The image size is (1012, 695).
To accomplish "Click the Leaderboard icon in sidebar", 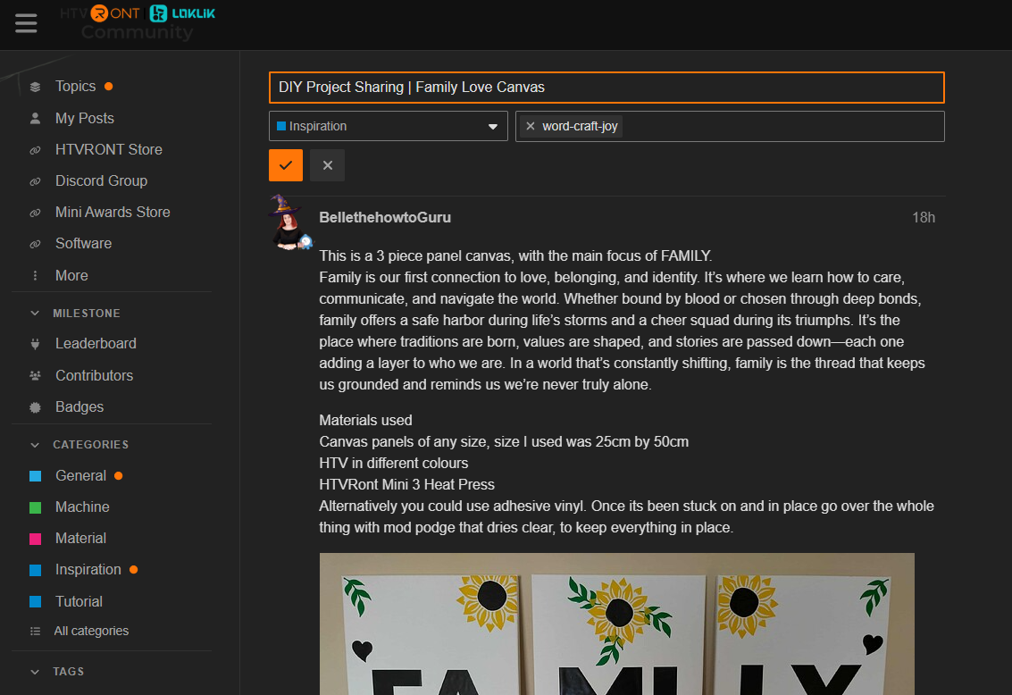I will tap(36, 344).
